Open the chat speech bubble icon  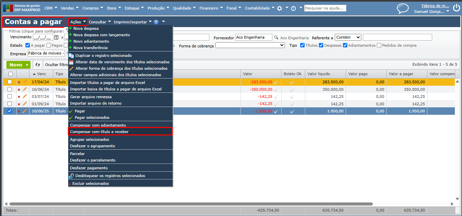click(403, 8)
